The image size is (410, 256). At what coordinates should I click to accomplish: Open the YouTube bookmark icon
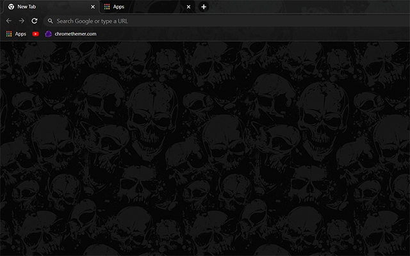coord(36,34)
